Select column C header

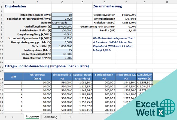62,2
